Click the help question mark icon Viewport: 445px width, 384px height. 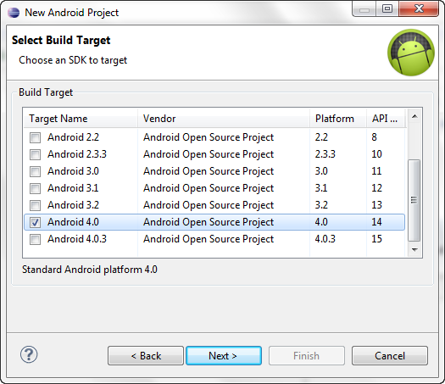pyautogui.click(x=29, y=355)
